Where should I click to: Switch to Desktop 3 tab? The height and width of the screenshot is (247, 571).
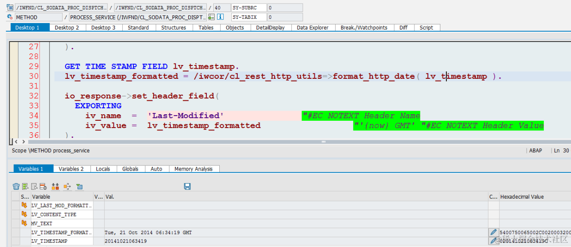tap(103, 28)
